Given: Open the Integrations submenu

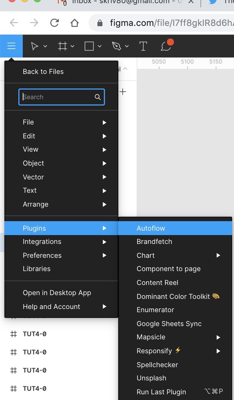Looking at the screenshot, I should (x=61, y=242).
